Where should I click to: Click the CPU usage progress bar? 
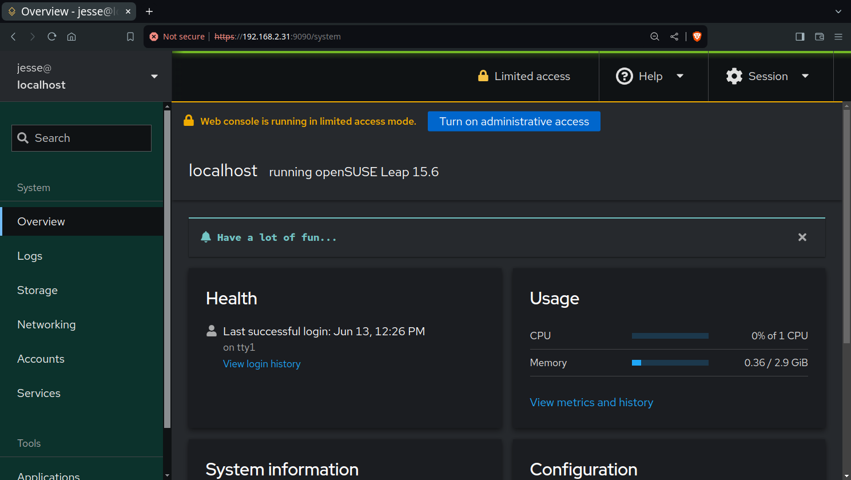[x=670, y=336]
